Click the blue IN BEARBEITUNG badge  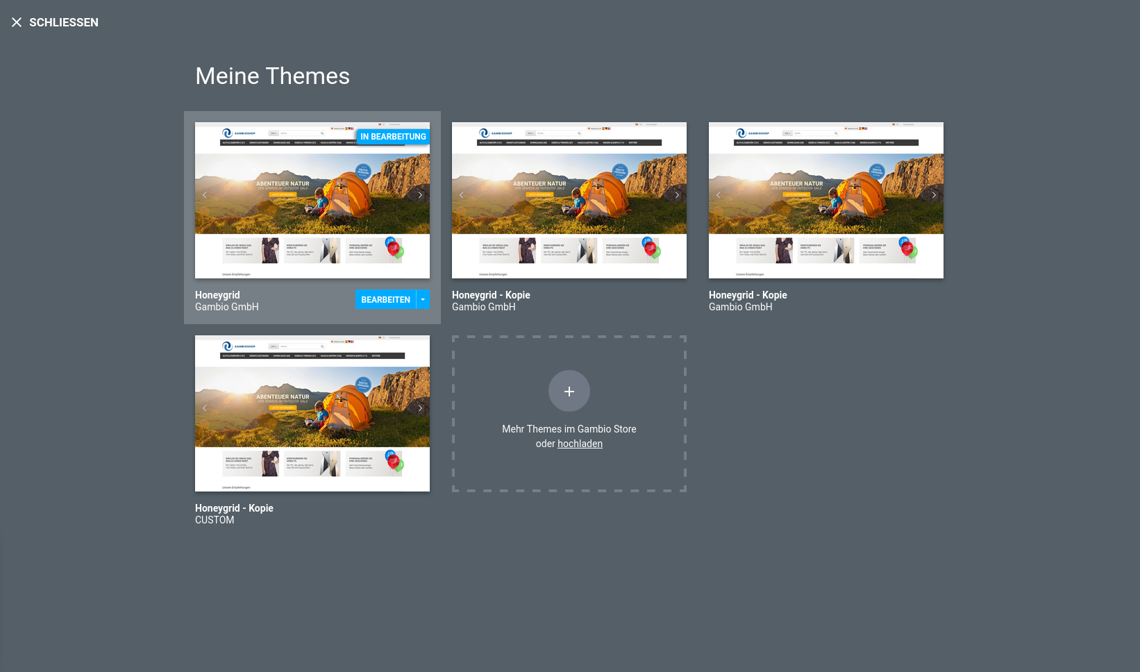click(x=393, y=137)
